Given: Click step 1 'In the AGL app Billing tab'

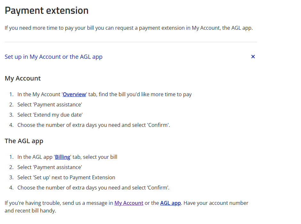Looking at the screenshot, I should coord(67,157).
